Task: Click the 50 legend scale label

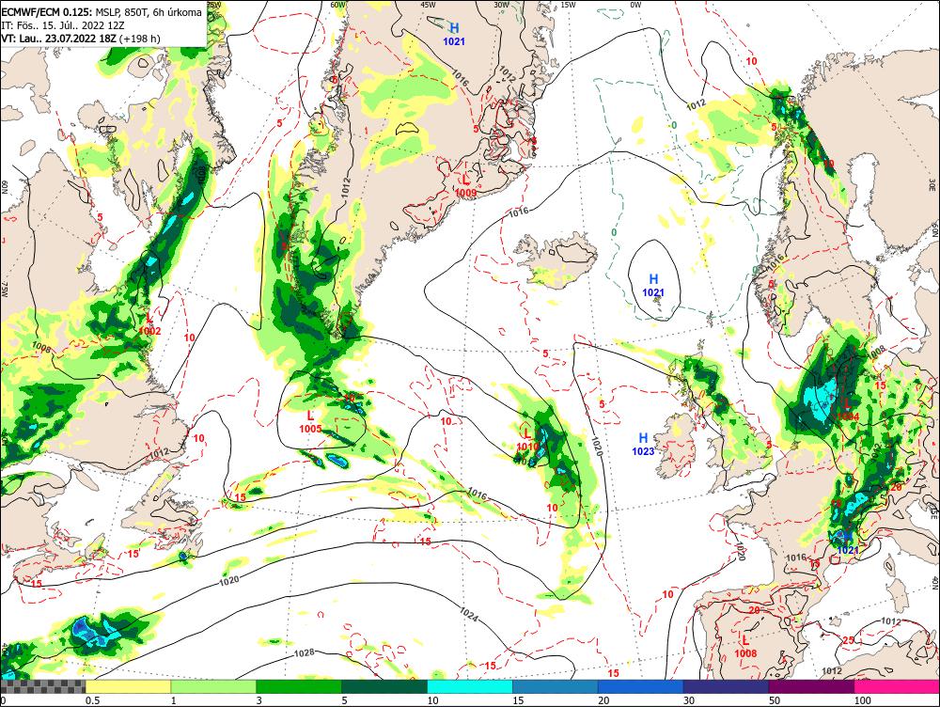Action: point(775,700)
